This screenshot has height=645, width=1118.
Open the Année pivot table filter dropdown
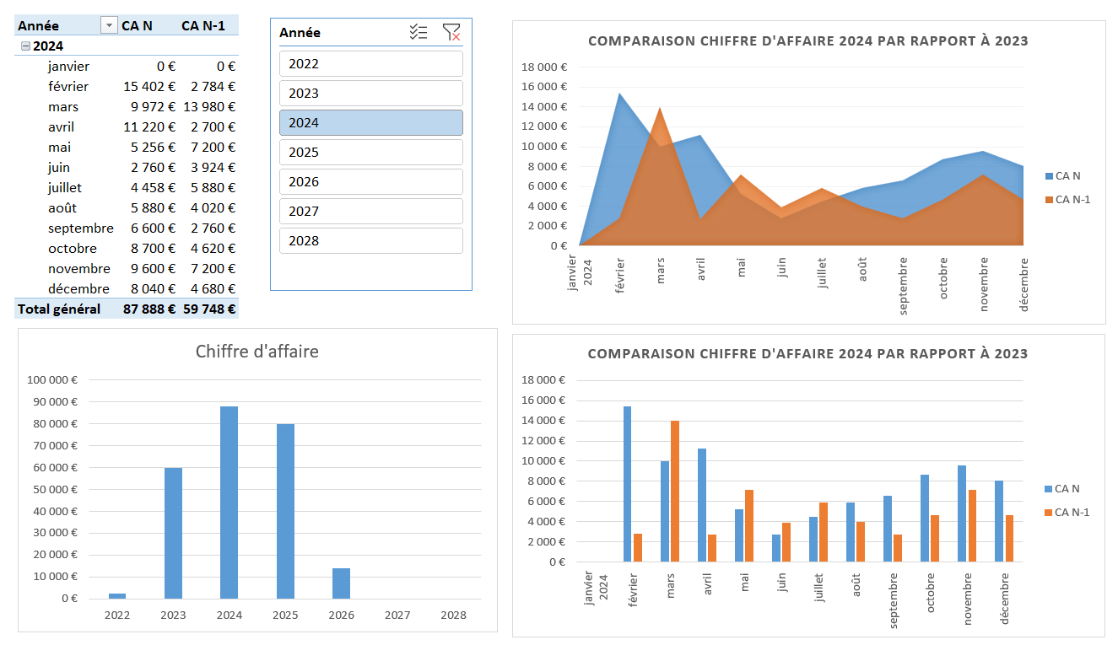click(x=108, y=25)
